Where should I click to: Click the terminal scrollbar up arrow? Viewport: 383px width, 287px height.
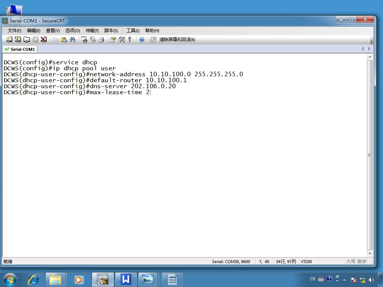[x=370, y=57]
